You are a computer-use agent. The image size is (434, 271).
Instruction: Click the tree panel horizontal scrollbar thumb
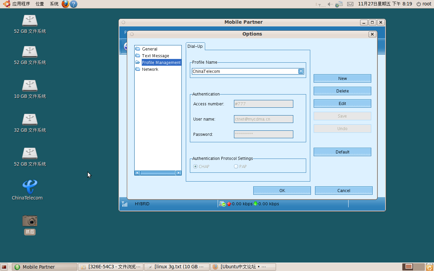pos(158,173)
